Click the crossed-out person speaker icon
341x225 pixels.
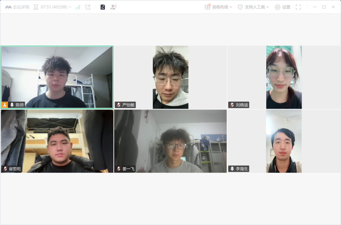(x=113, y=7)
